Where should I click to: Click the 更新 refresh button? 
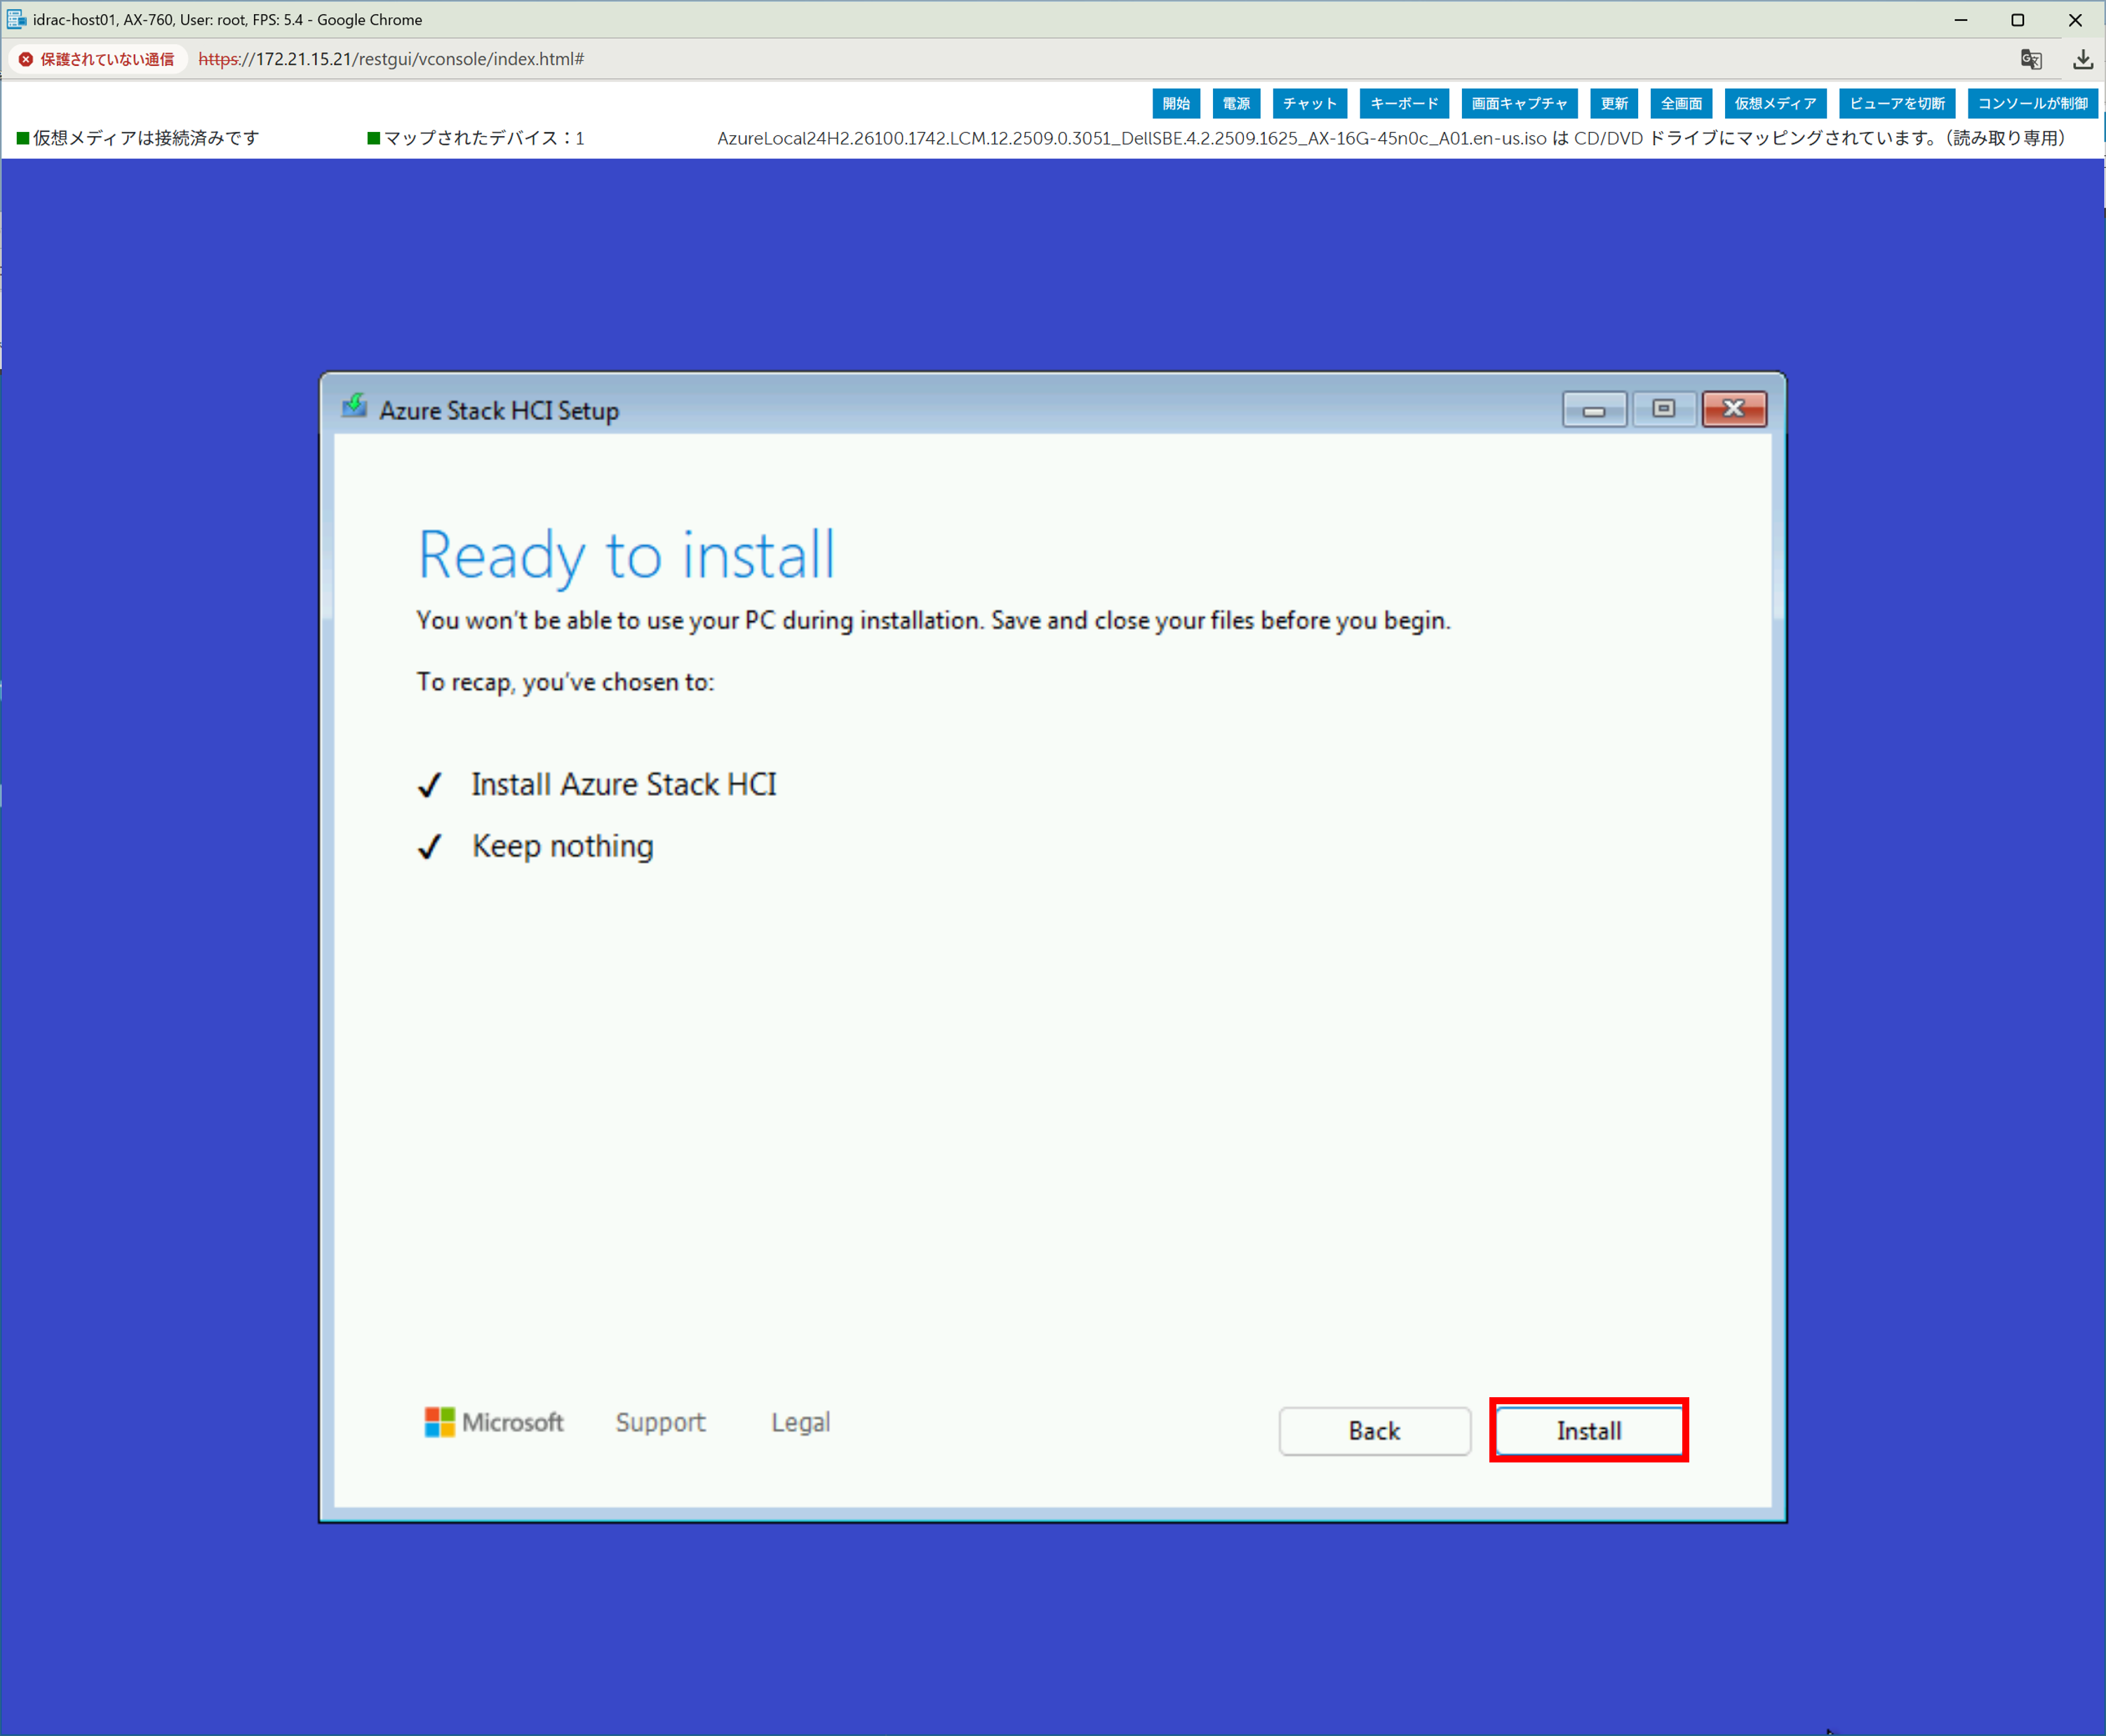point(1614,103)
